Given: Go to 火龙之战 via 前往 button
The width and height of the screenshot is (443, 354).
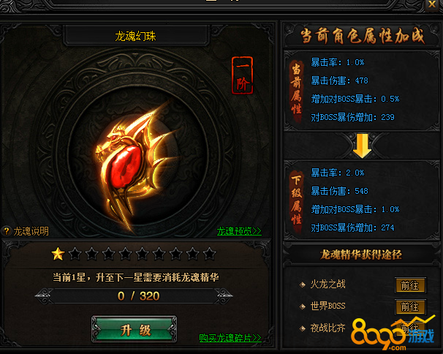Looking at the screenshot, I should (410, 285).
